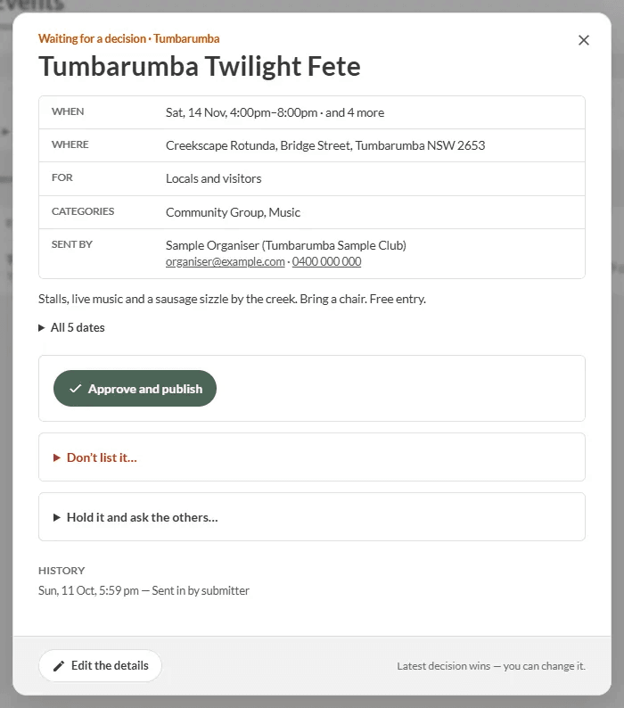Click the 'and 4 more' text in the When row
The width and height of the screenshot is (624, 708).
[x=355, y=112]
